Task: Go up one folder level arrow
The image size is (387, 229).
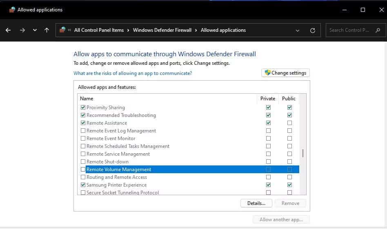Action: (x=47, y=30)
